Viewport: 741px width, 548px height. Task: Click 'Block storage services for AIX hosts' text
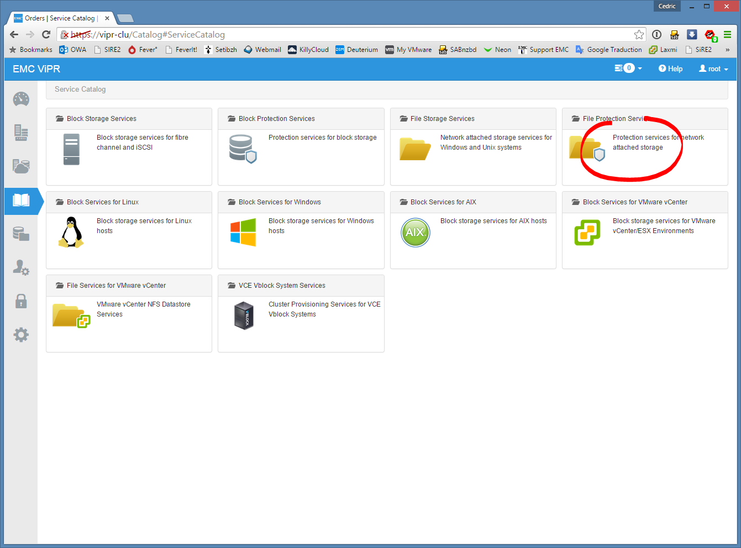tap(493, 221)
